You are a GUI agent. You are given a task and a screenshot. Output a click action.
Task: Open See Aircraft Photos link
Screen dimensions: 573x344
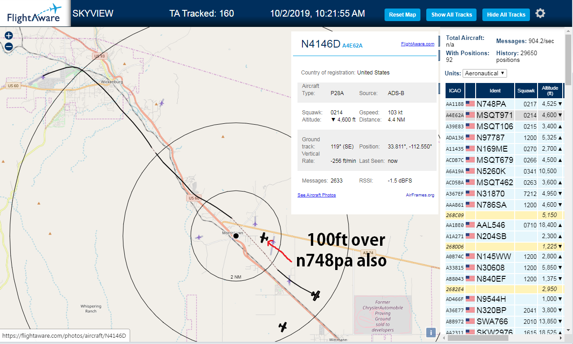click(316, 195)
